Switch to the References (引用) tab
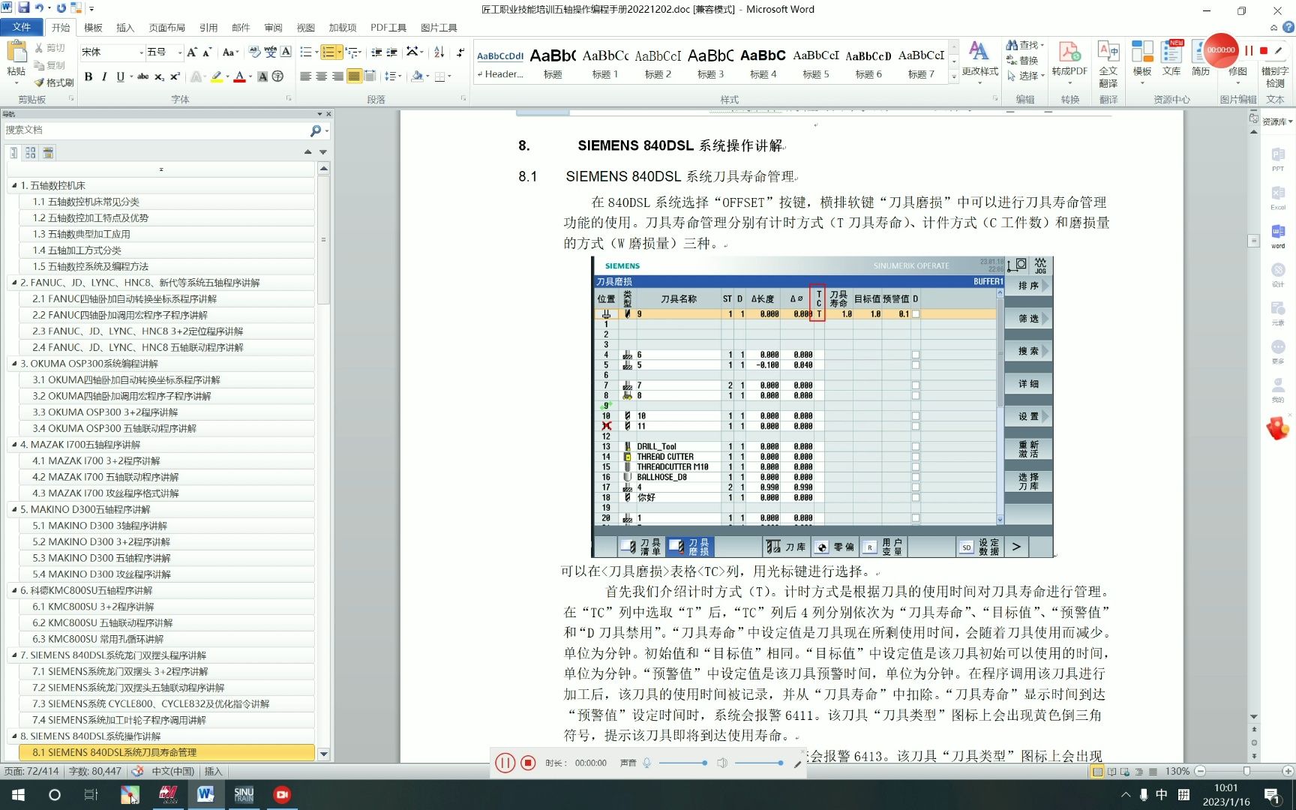Viewport: 1296px width, 810px height. [x=208, y=28]
